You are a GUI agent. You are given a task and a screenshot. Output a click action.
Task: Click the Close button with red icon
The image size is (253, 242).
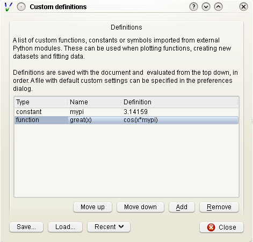point(221,227)
